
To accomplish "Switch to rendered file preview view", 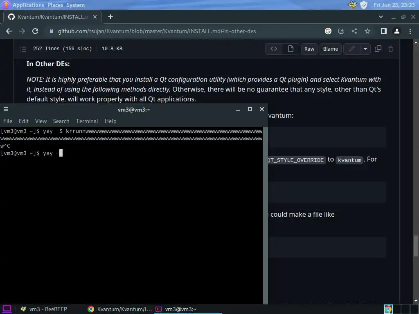I will [x=291, y=49].
